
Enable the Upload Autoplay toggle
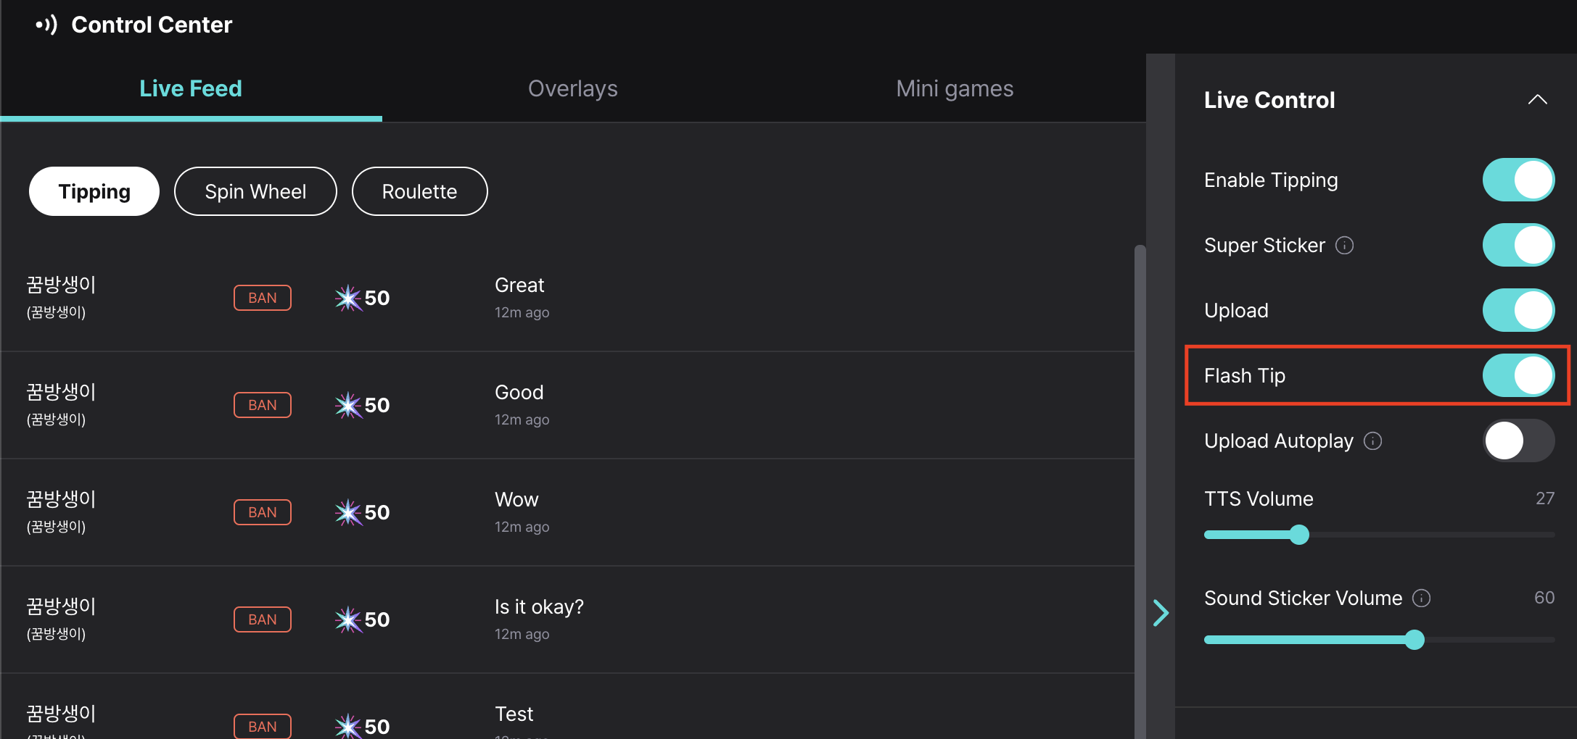1518,441
